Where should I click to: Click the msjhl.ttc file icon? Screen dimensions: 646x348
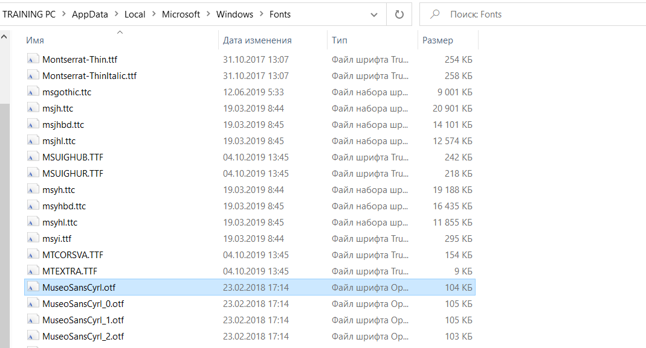point(33,141)
